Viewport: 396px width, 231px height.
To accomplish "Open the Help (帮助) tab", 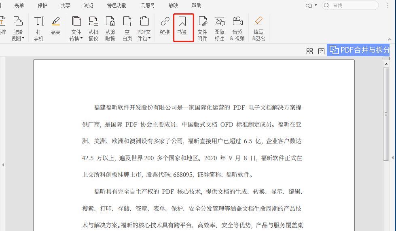I will tap(196, 5).
